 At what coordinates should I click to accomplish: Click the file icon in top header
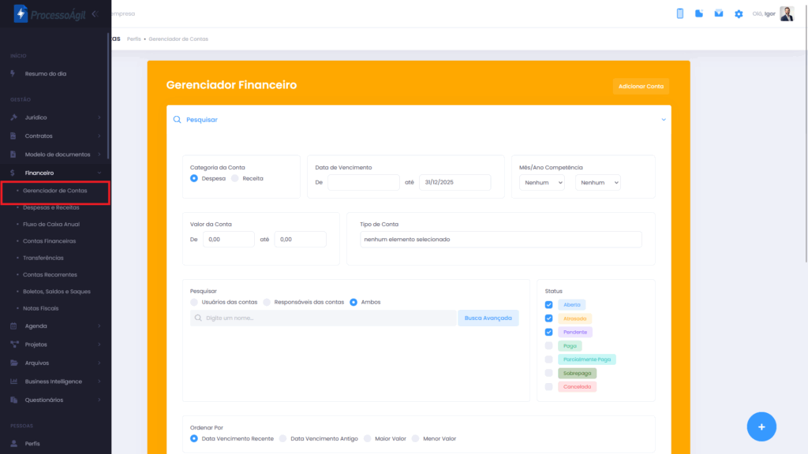(699, 13)
